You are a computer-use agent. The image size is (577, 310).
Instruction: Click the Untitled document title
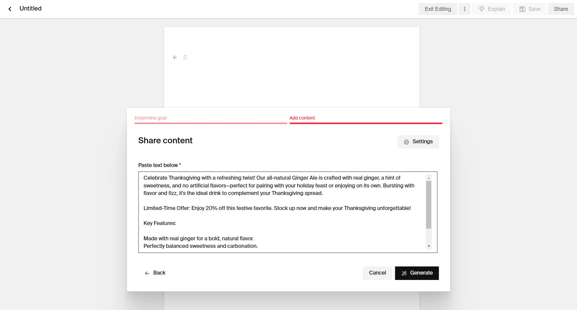coord(30,8)
